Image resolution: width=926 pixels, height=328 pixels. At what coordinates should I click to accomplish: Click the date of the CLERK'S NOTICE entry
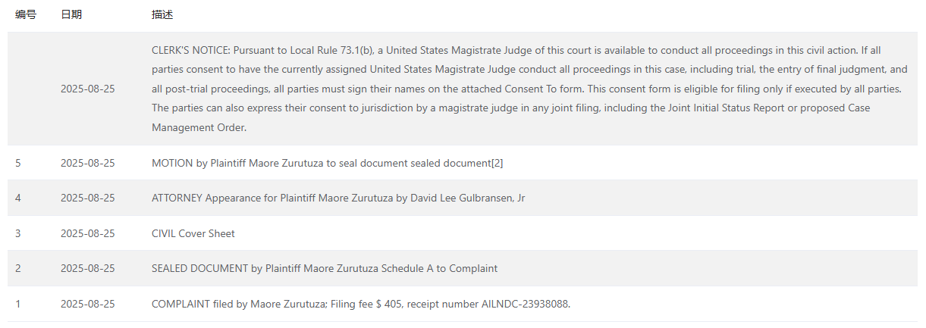[88, 89]
